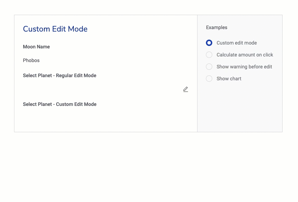Click the pencil edit icon
Screen dimensions: 298x202
[186, 89]
